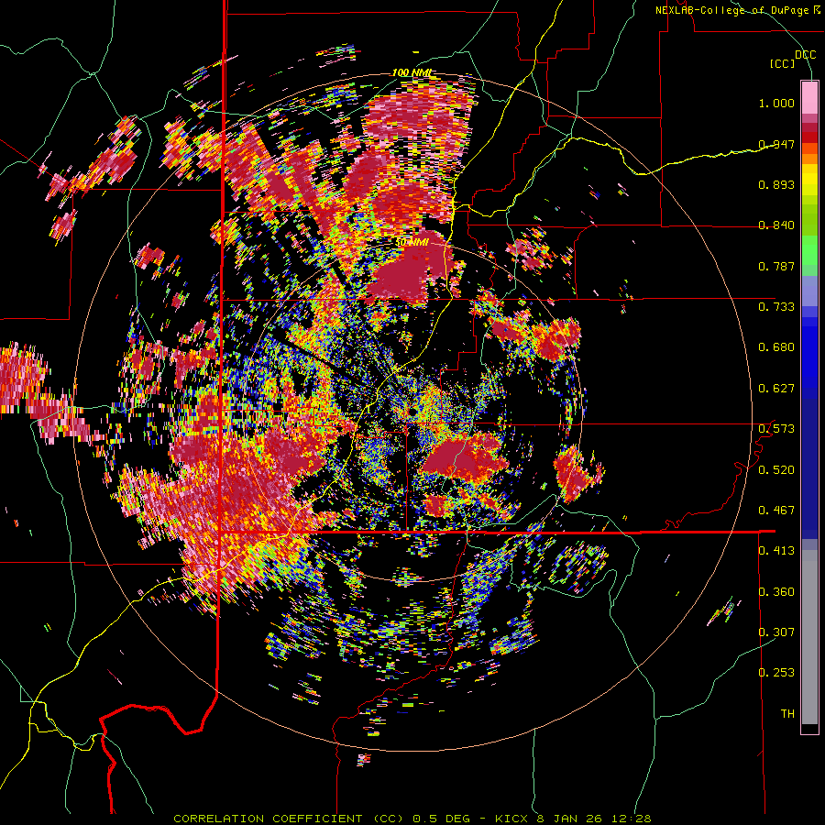Viewport: 825px width, 825px height.
Task: Click the 0.413 legend value
Action: 776,551
